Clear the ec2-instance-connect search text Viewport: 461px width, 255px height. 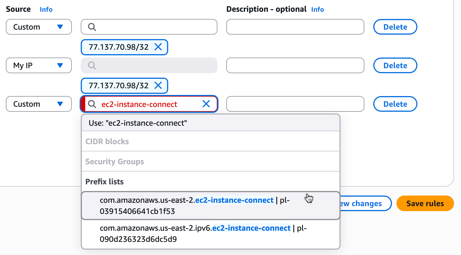206,104
